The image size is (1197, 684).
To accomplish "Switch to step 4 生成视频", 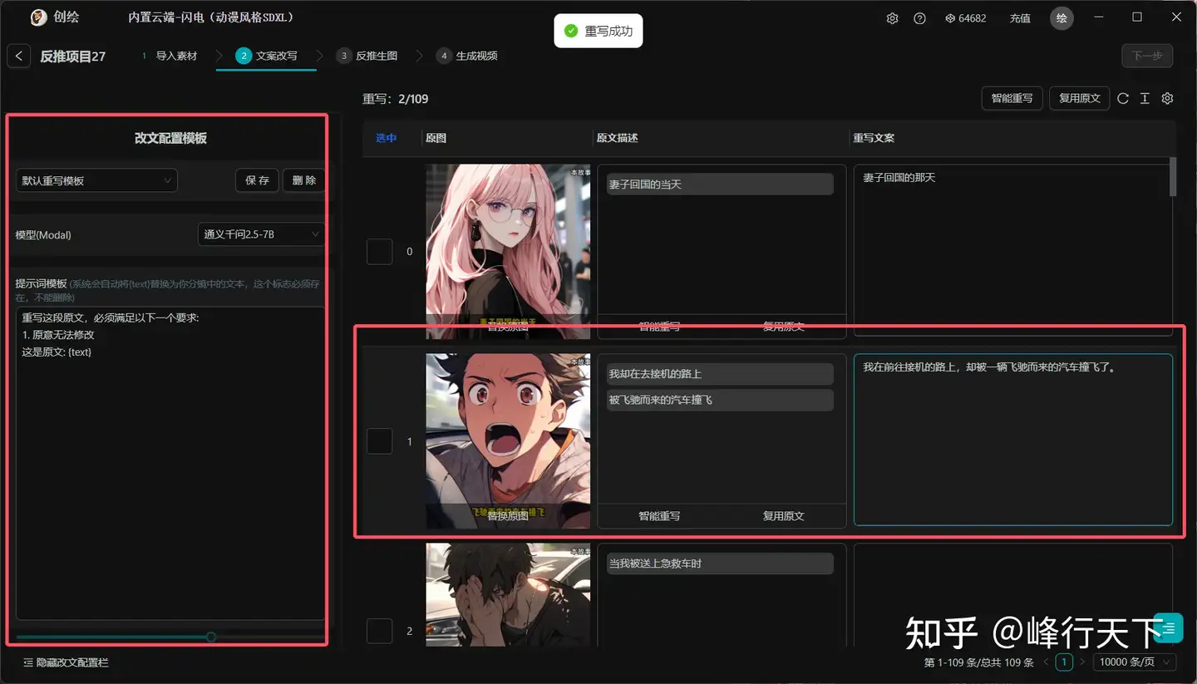I will 467,56.
